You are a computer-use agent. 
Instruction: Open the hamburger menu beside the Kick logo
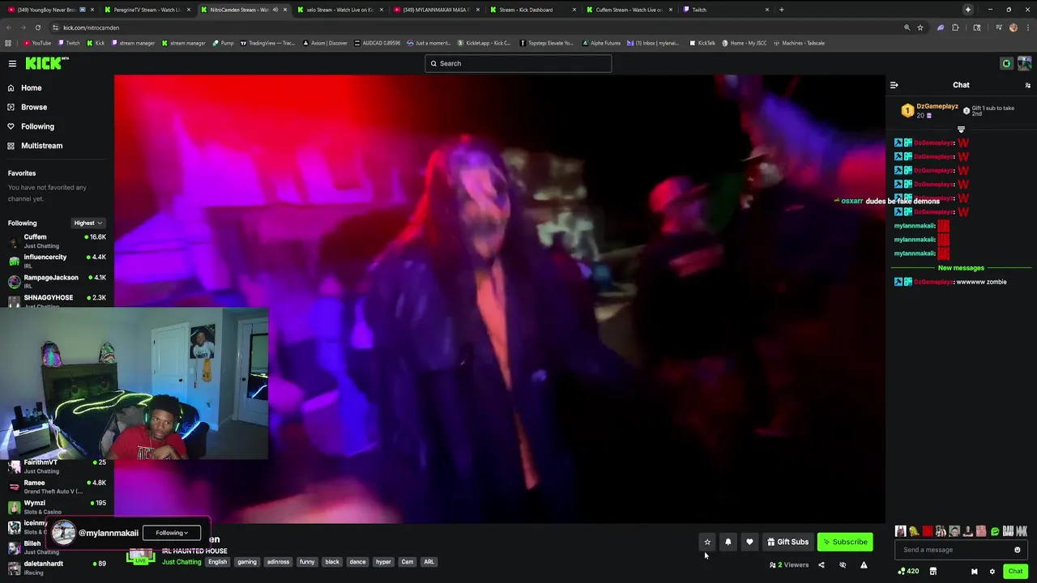click(x=12, y=63)
